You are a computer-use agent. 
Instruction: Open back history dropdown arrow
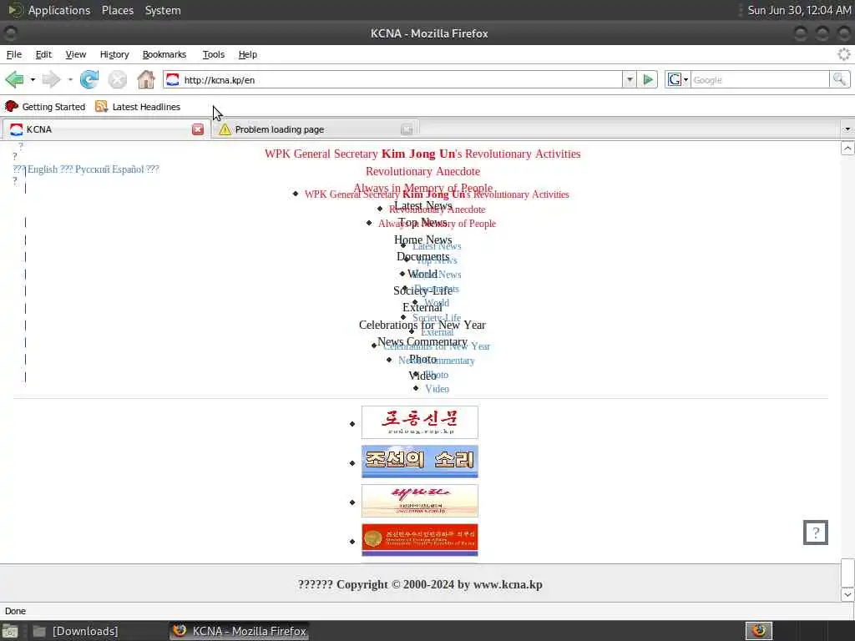tap(33, 79)
